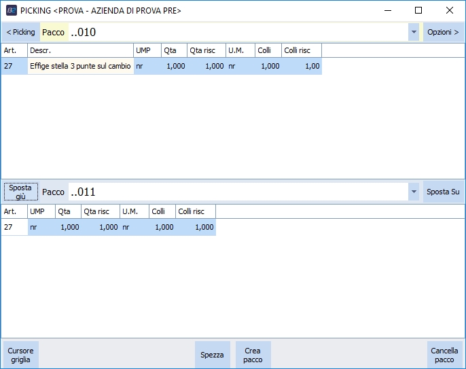Go back with the < Picking button

coord(20,32)
